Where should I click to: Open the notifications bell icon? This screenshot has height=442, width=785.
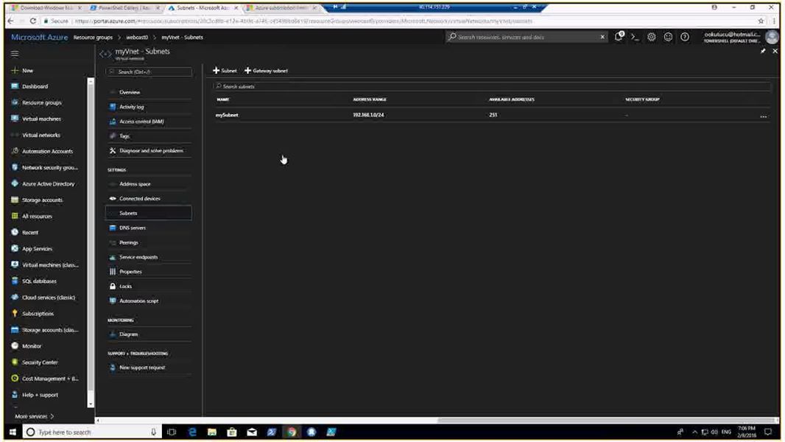[619, 37]
